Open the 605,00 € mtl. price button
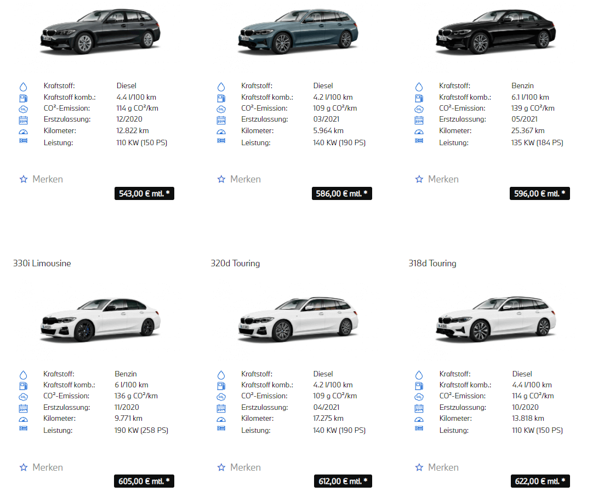The image size is (604, 503). [x=144, y=481]
